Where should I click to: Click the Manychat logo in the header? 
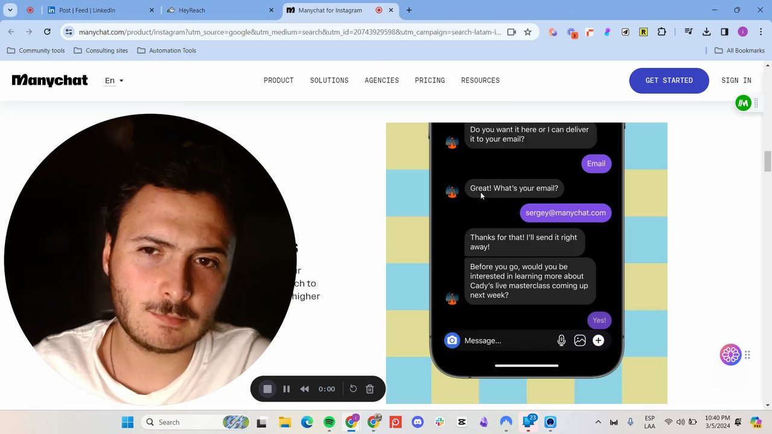[49, 80]
